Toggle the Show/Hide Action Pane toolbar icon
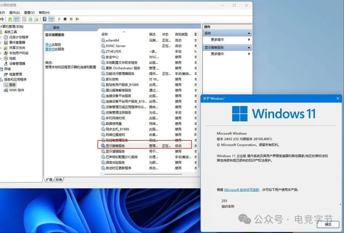344x233 pixels. click(51, 19)
